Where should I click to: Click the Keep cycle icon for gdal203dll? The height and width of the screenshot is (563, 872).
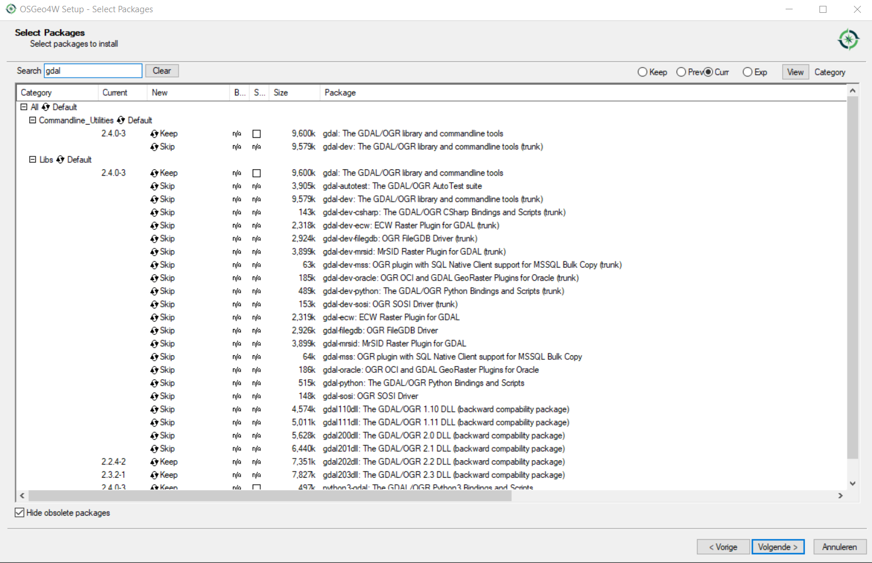pos(154,475)
